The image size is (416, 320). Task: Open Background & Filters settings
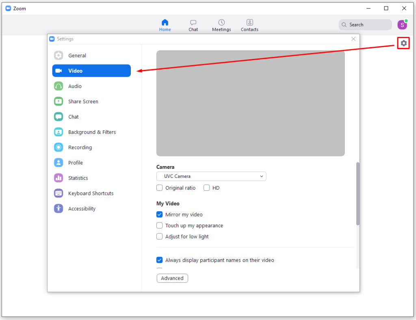click(x=91, y=132)
